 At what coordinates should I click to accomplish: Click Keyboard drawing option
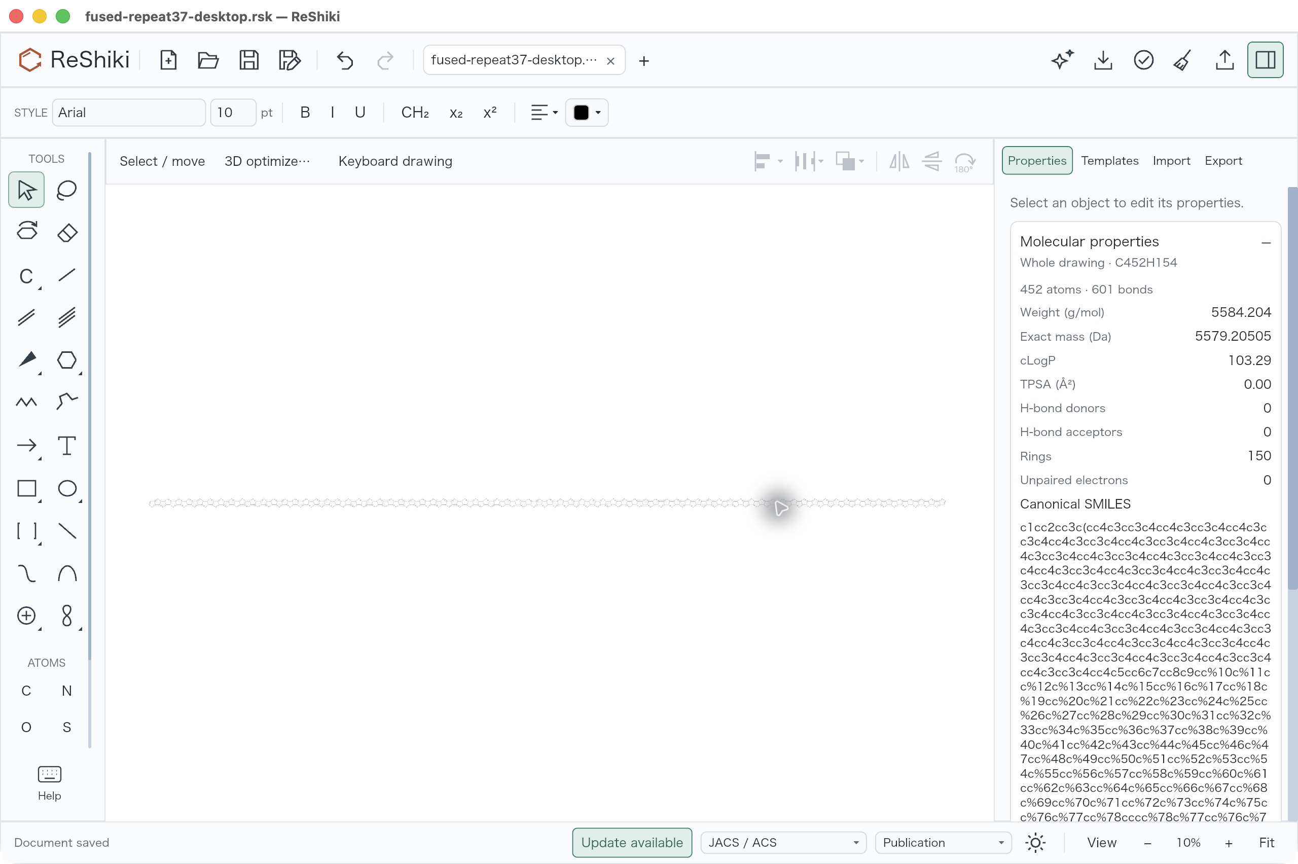tap(395, 161)
